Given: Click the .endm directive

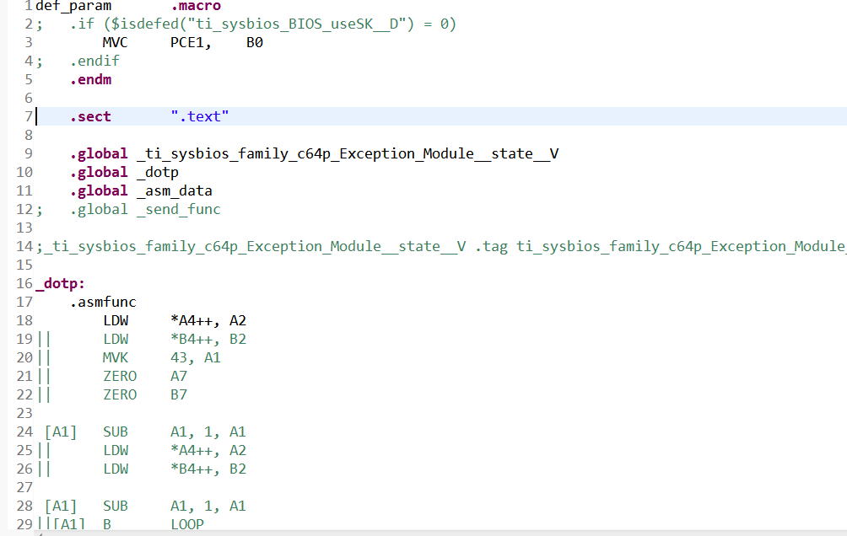Looking at the screenshot, I should coord(90,79).
